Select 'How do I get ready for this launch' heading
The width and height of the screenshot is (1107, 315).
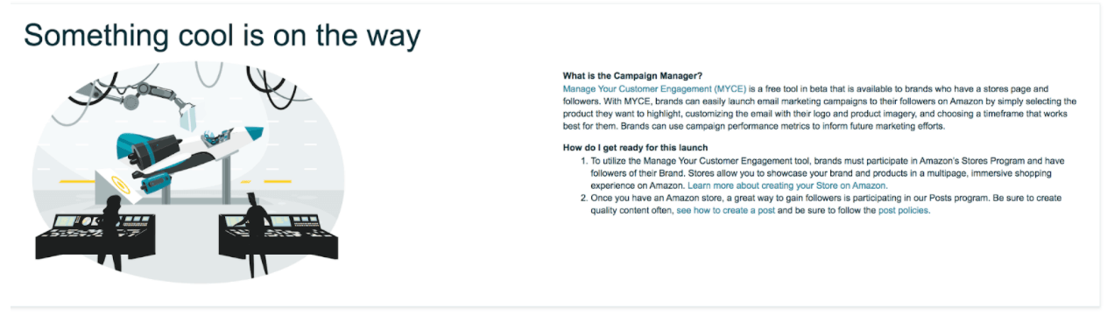(635, 147)
